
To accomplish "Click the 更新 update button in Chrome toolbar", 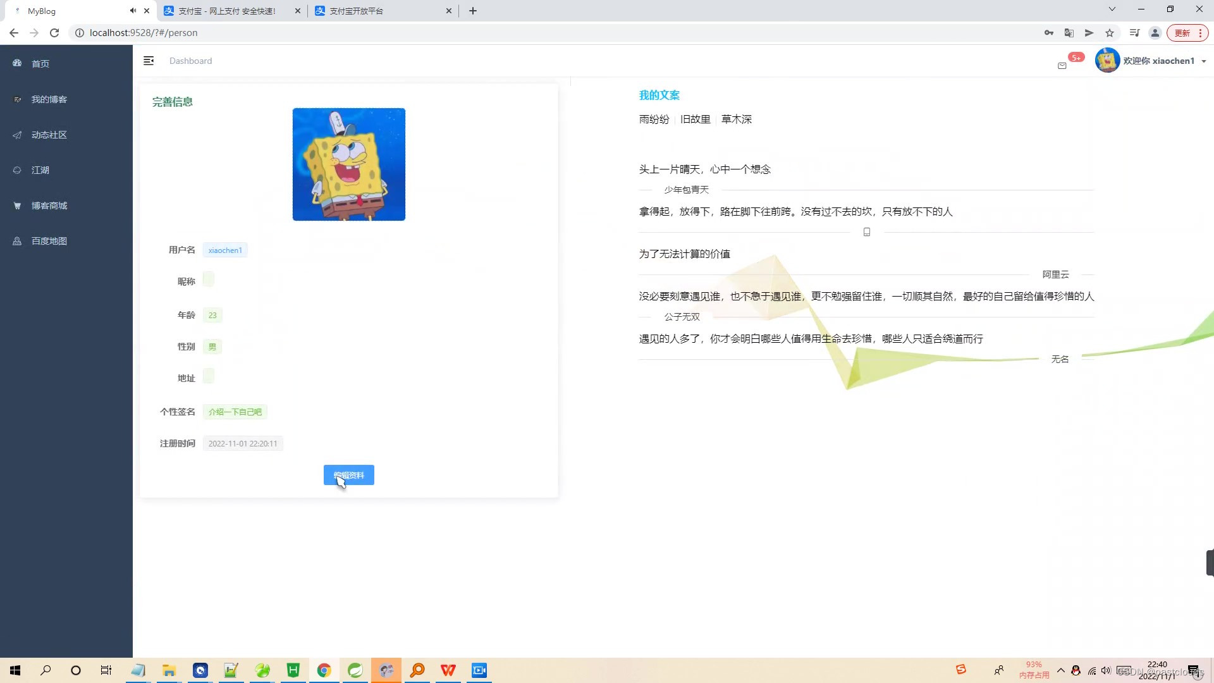I will (1183, 32).
